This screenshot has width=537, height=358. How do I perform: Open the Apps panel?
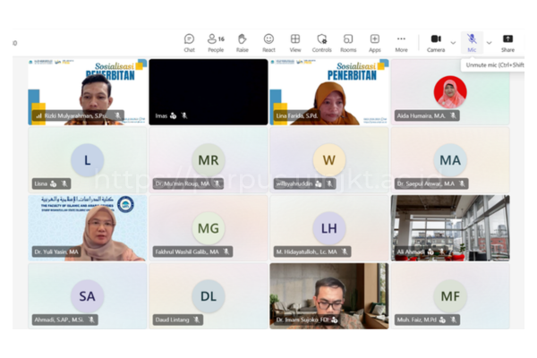375,43
